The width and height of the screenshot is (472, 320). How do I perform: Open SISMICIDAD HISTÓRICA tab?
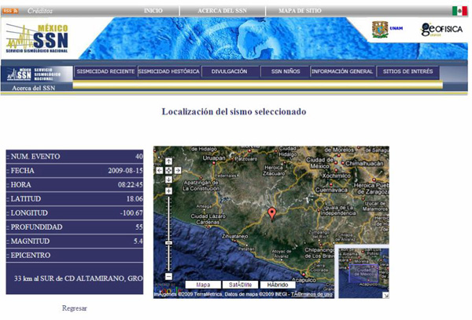(169, 71)
